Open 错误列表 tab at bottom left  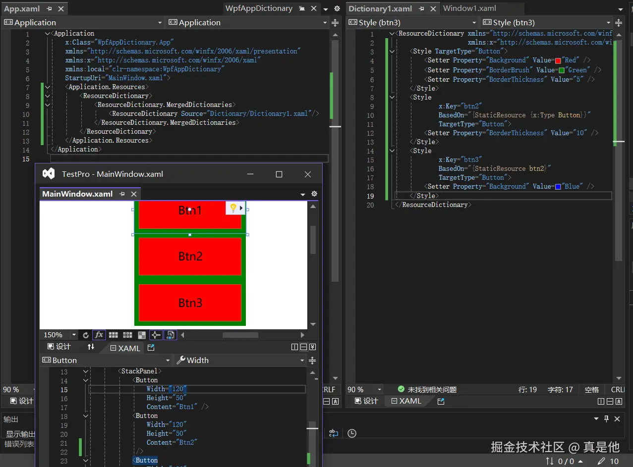click(19, 444)
